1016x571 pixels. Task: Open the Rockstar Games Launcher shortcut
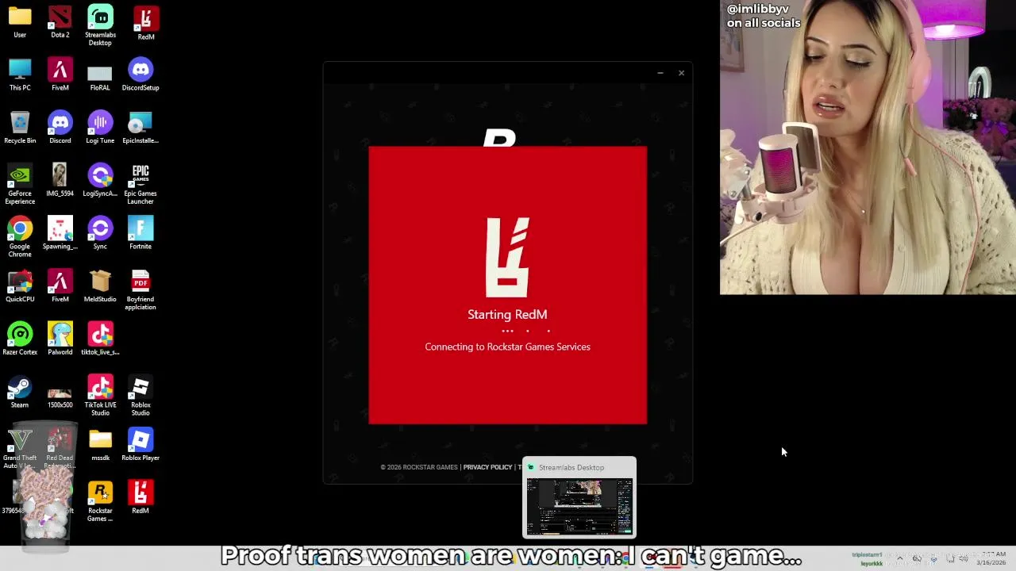click(100, 502)
